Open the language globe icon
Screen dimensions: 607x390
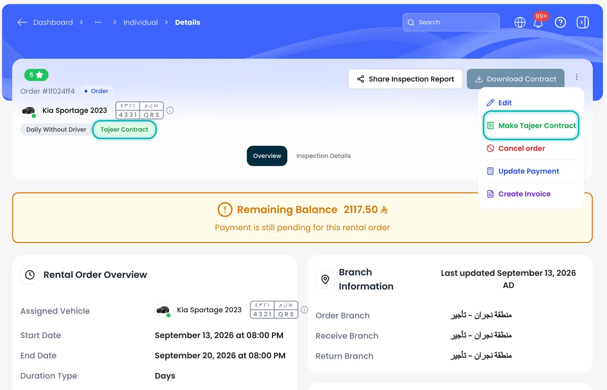click(x=520, y=22)
